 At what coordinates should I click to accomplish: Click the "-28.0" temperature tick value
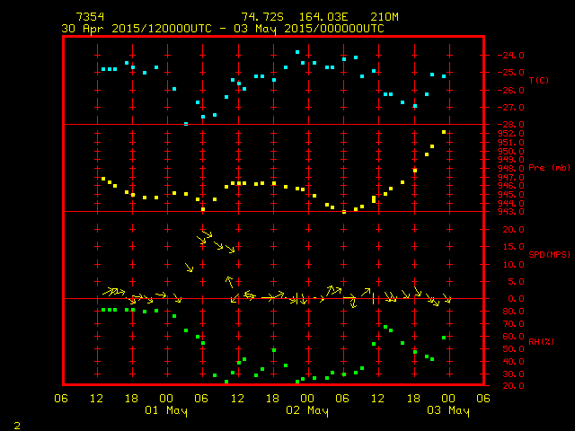[510, 125]
